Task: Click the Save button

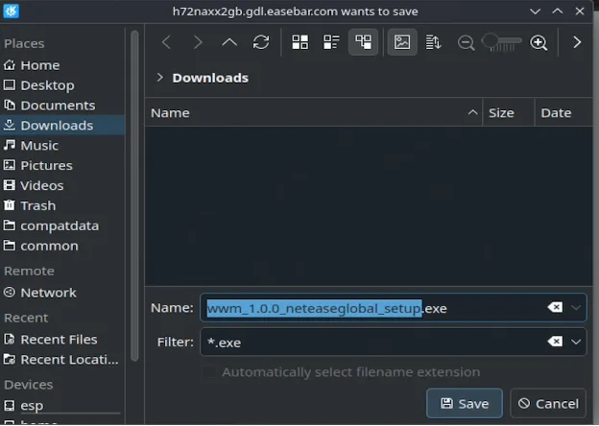Action: (465, 404)
